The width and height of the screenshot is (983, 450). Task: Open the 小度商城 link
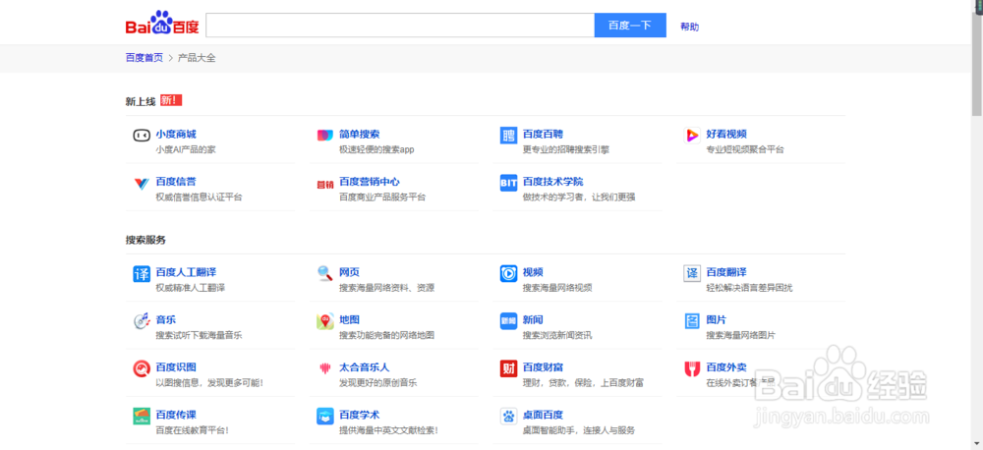point(176,135)
